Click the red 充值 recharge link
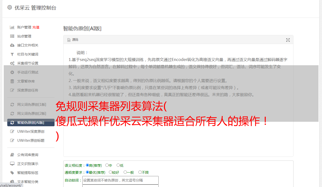Screen dimensions: 322x187 coord(36,27)
